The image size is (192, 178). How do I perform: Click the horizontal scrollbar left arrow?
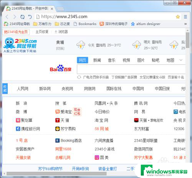click(4, 173)
